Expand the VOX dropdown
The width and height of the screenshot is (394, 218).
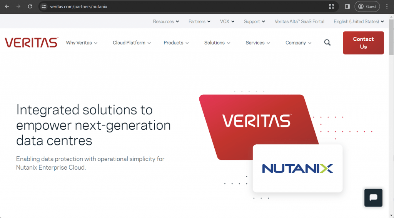227,21
